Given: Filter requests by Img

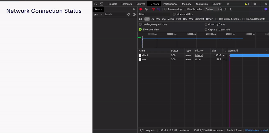Looking at the screenshot, I should click(x=163, y=19).
